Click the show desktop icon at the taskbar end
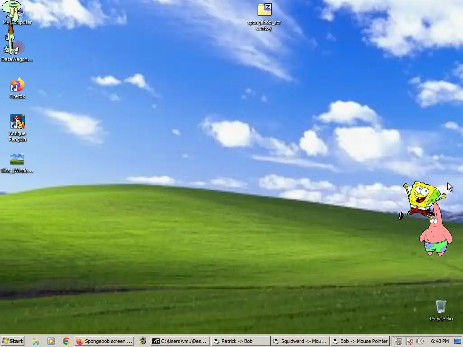The image size is (463, 347). click(458, 342)
